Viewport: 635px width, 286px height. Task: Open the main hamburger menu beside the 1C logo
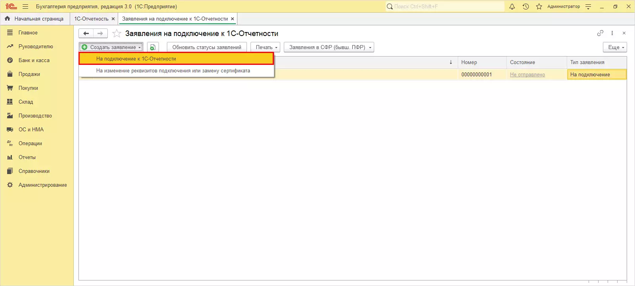point(25,6)
